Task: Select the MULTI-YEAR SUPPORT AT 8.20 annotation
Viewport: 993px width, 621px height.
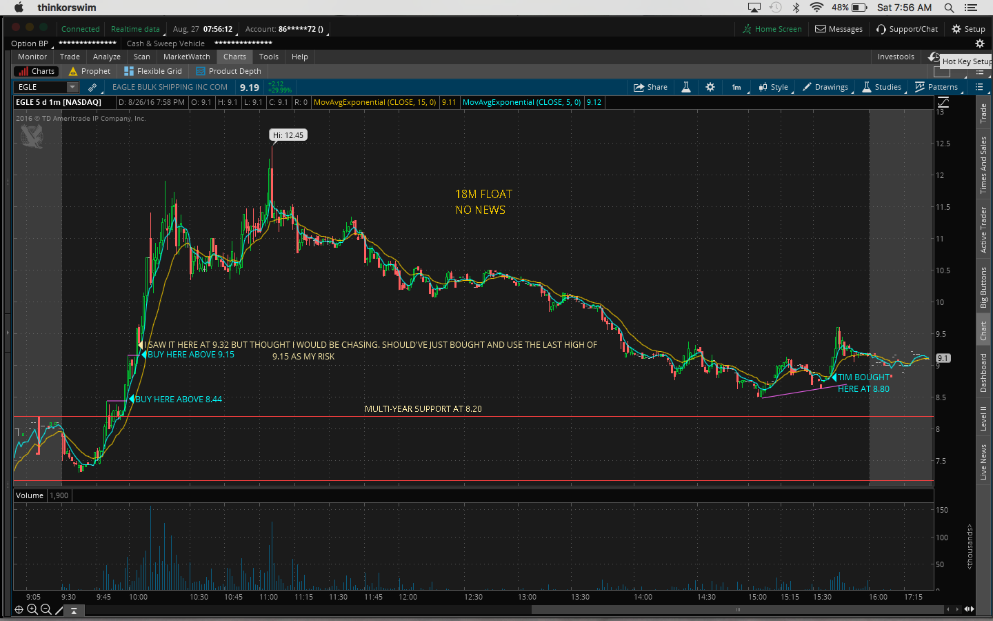Action: (423, 409)
